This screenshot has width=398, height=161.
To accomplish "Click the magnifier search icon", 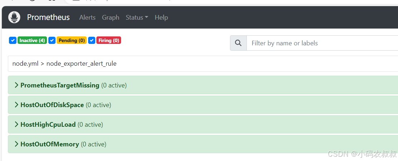I will [238, 43].
